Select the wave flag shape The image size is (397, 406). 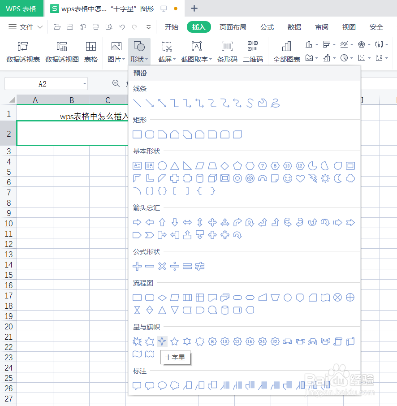tap(137, 354)
